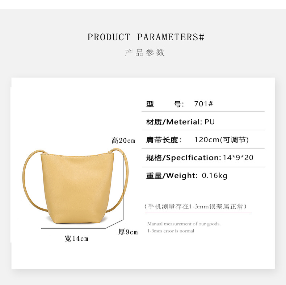Click the 材质/Meterial: PU row
286x285 pixels.
203,122
